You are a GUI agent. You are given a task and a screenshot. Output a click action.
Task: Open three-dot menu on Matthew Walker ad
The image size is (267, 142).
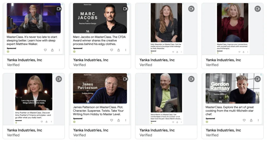point(59,50)
